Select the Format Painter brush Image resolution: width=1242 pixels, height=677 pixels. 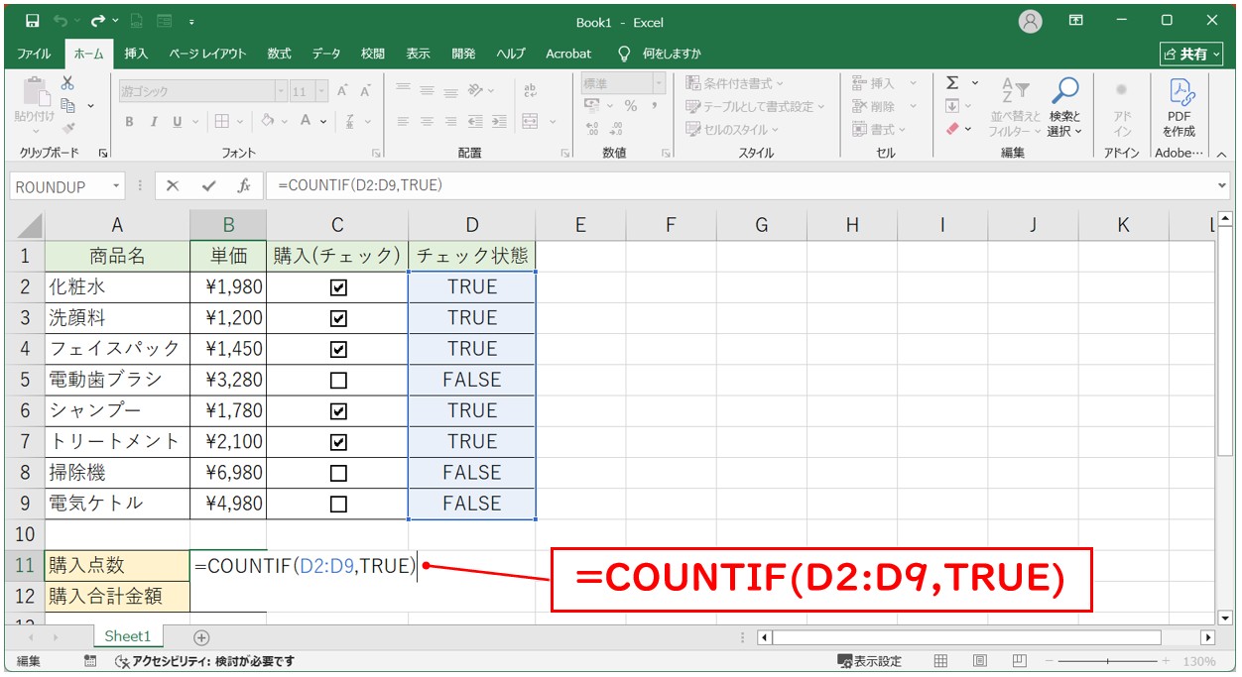coord(67,128)
